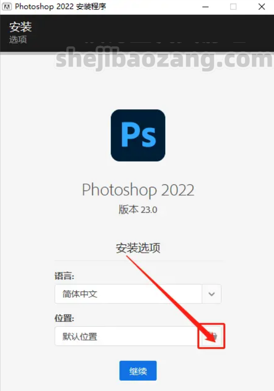274x391 pixels.
Task: Click the shejibaozang.com watermark text
Action: [x=164, y=59]
